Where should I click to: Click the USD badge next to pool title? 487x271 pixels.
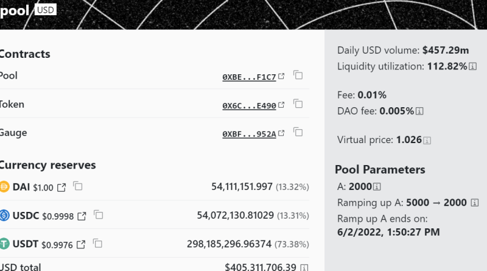[x=45, y=10]
